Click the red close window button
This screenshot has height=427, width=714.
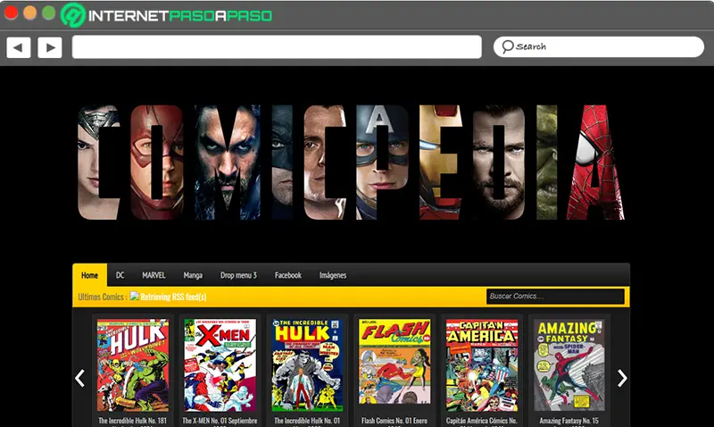point(11,13)
